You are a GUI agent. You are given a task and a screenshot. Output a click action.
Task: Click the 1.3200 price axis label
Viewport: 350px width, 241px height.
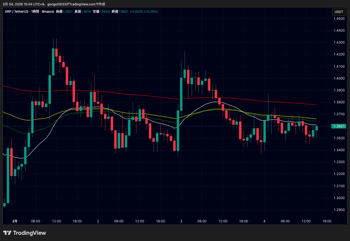click(x=339, y=174)
